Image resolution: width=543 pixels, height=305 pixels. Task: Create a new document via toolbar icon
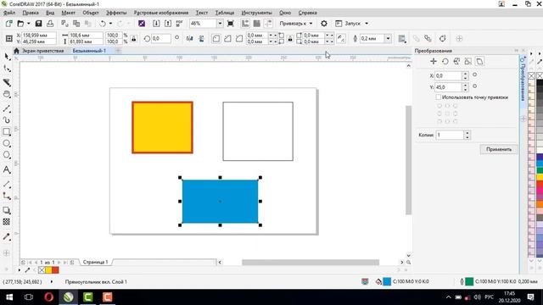pyautogui.click(x=8, y=24)
